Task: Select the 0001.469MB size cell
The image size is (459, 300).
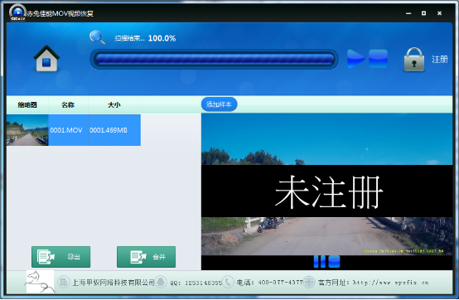Action: pyautogui.click(x=114, y=130)
